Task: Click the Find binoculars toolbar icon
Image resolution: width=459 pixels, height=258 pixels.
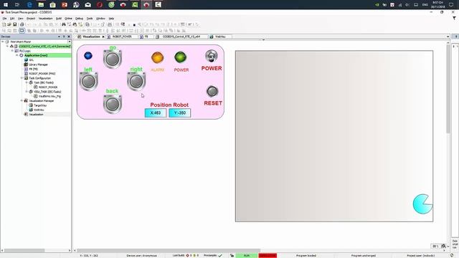Action: click(x=64, y=24)
